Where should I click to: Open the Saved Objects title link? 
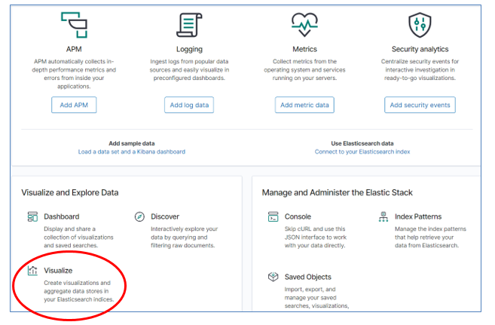coord(308,277)
